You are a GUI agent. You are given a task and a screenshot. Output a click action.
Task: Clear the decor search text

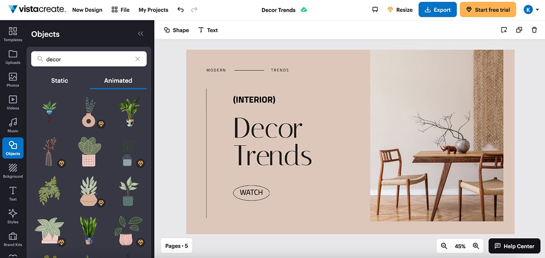click(x=138, y=59)
